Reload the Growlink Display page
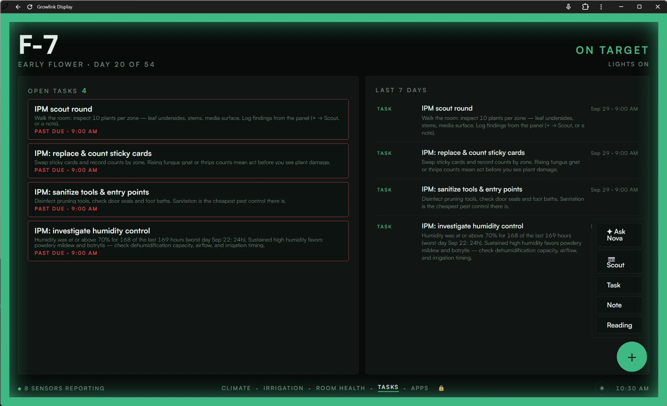667x406 pixels. click(x=30, y=7)
